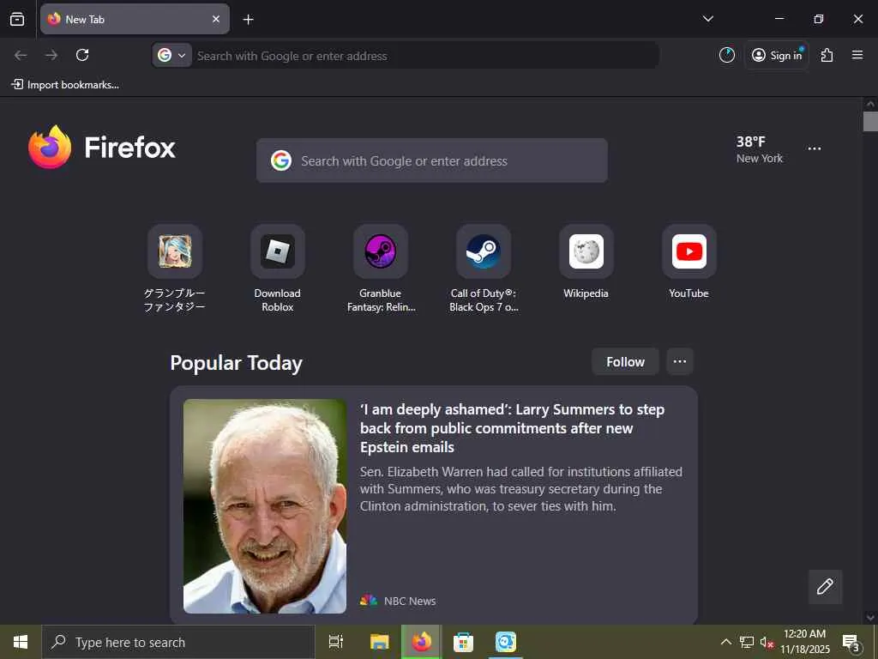Click the Firefox logo on page
This screenshot has height=659, width=878.
coord(102,147)
